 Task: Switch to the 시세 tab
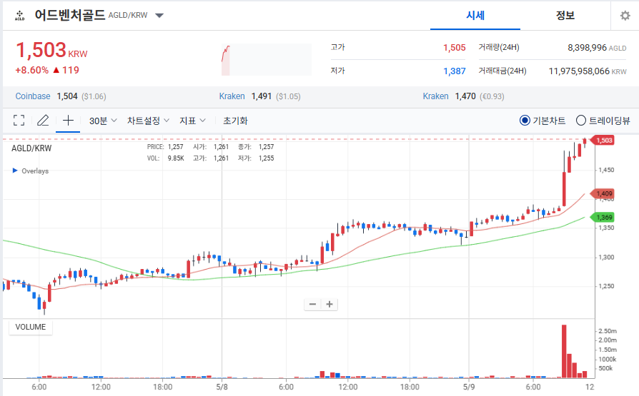click(475, 16)
